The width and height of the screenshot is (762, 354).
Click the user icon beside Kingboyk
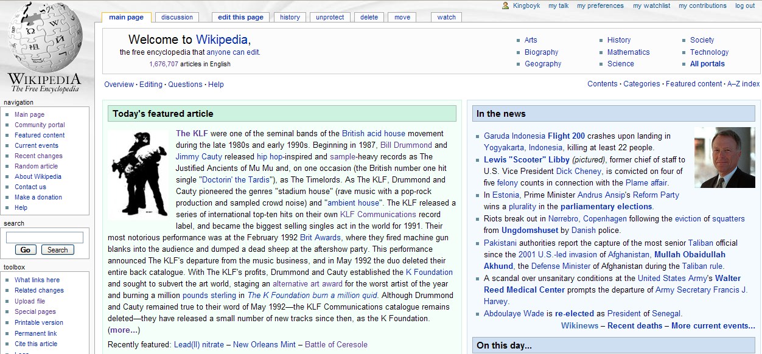(505, 5)
